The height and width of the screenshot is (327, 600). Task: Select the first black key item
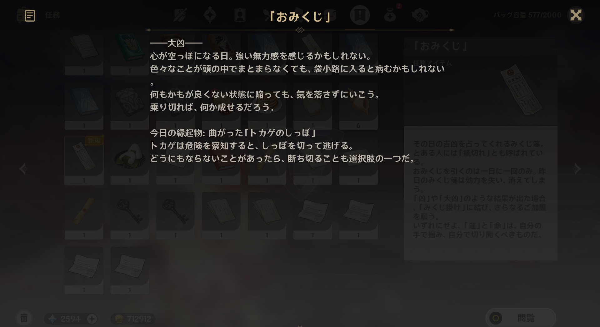coord(130,215)
